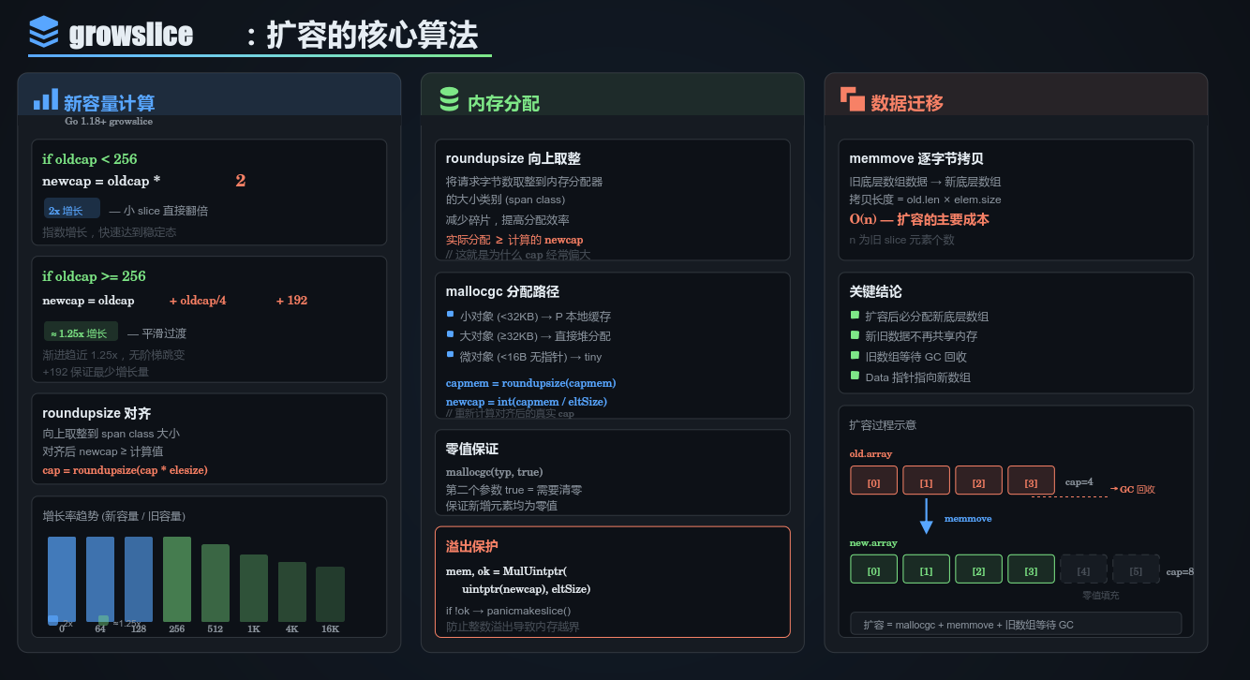
Task: Click cell [0] in old.array row
Action: (873, 480)
